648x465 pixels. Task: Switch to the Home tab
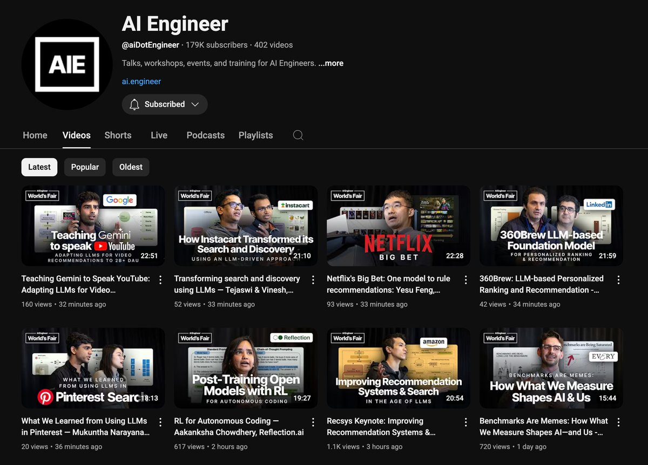[35, 135]
